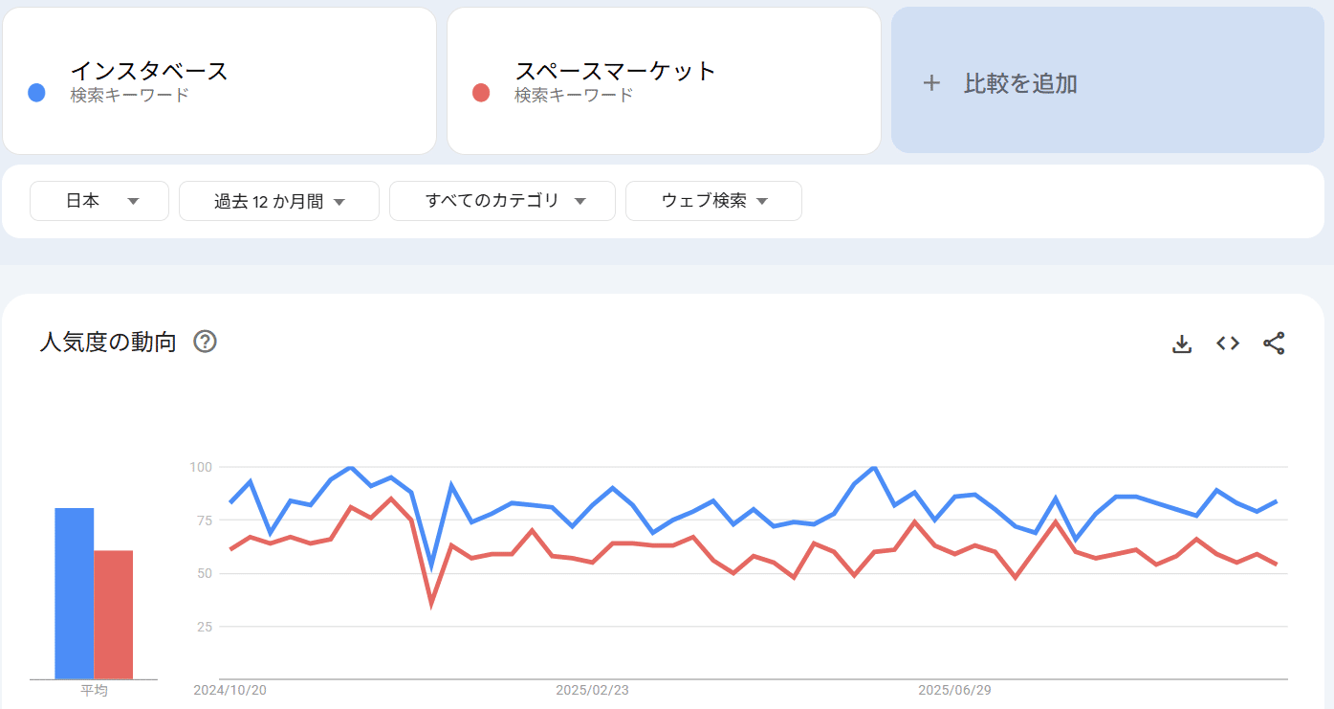Click the blue average bar

click(x=74, y=593)
